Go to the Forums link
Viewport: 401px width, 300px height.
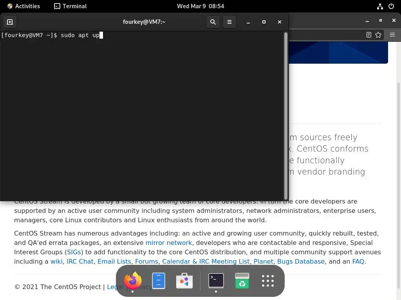coord(146,261)
